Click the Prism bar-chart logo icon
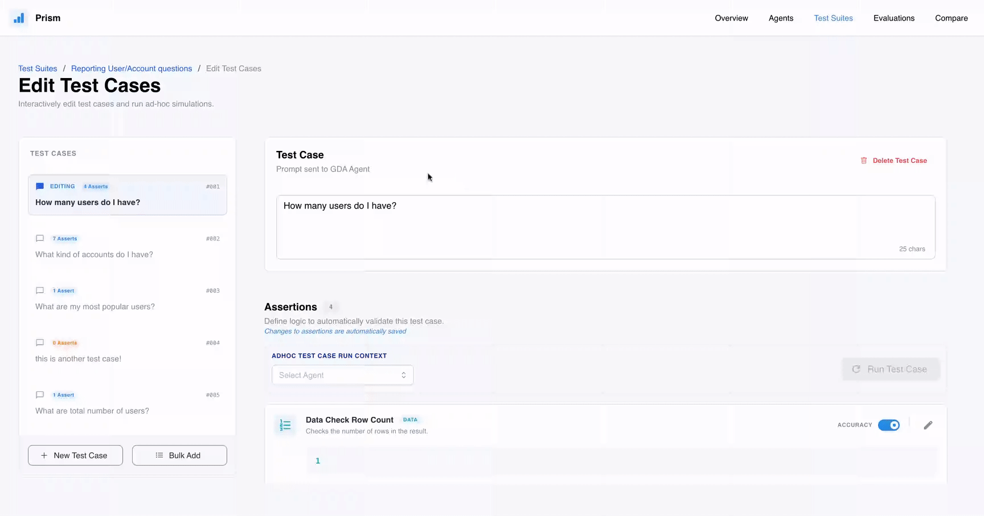Screen dimensions: 984x516 tap(19, 18)
